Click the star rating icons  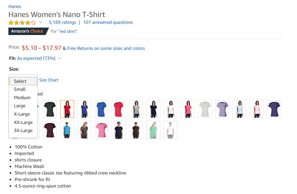(x=22, y=22)
